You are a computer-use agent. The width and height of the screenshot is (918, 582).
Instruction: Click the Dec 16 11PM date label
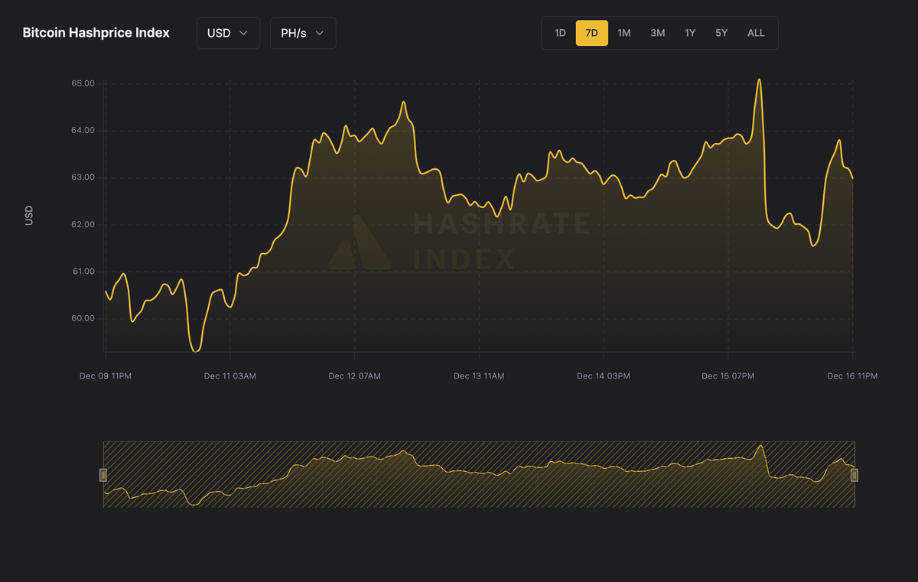tap(852, 376)
